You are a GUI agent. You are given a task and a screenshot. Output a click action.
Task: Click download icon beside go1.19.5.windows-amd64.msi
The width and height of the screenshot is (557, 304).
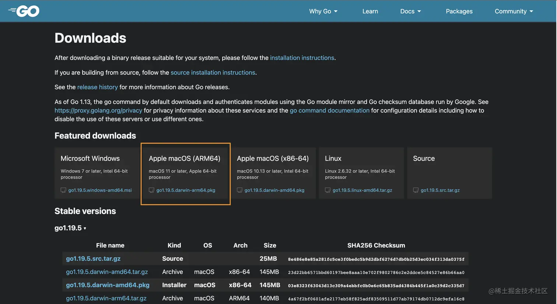tap(63, 190)
